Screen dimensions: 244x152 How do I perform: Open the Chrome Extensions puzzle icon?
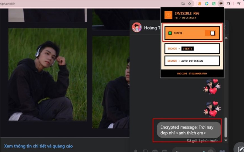[x=228, y=4]
